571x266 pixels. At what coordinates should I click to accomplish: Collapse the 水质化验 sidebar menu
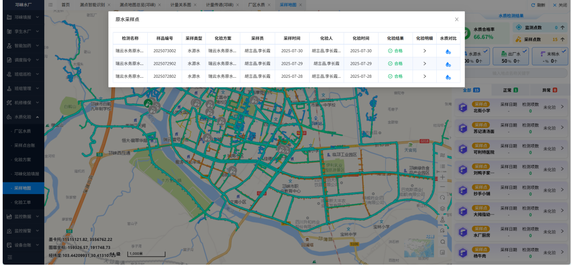(22, 117)
